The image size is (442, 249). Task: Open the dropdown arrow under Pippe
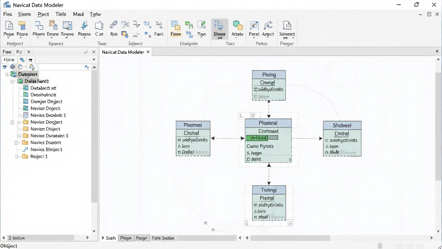click(x=9, y=38)
